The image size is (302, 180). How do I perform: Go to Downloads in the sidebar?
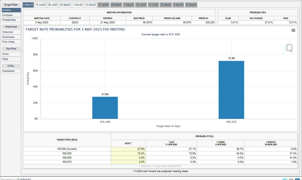coord(11,37)
